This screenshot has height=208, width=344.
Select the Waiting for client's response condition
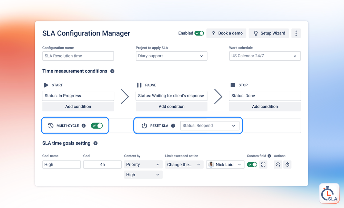pos(171,96)
